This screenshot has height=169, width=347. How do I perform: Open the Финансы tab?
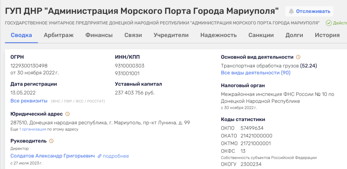pyautogui.click(x=99, y=35)
